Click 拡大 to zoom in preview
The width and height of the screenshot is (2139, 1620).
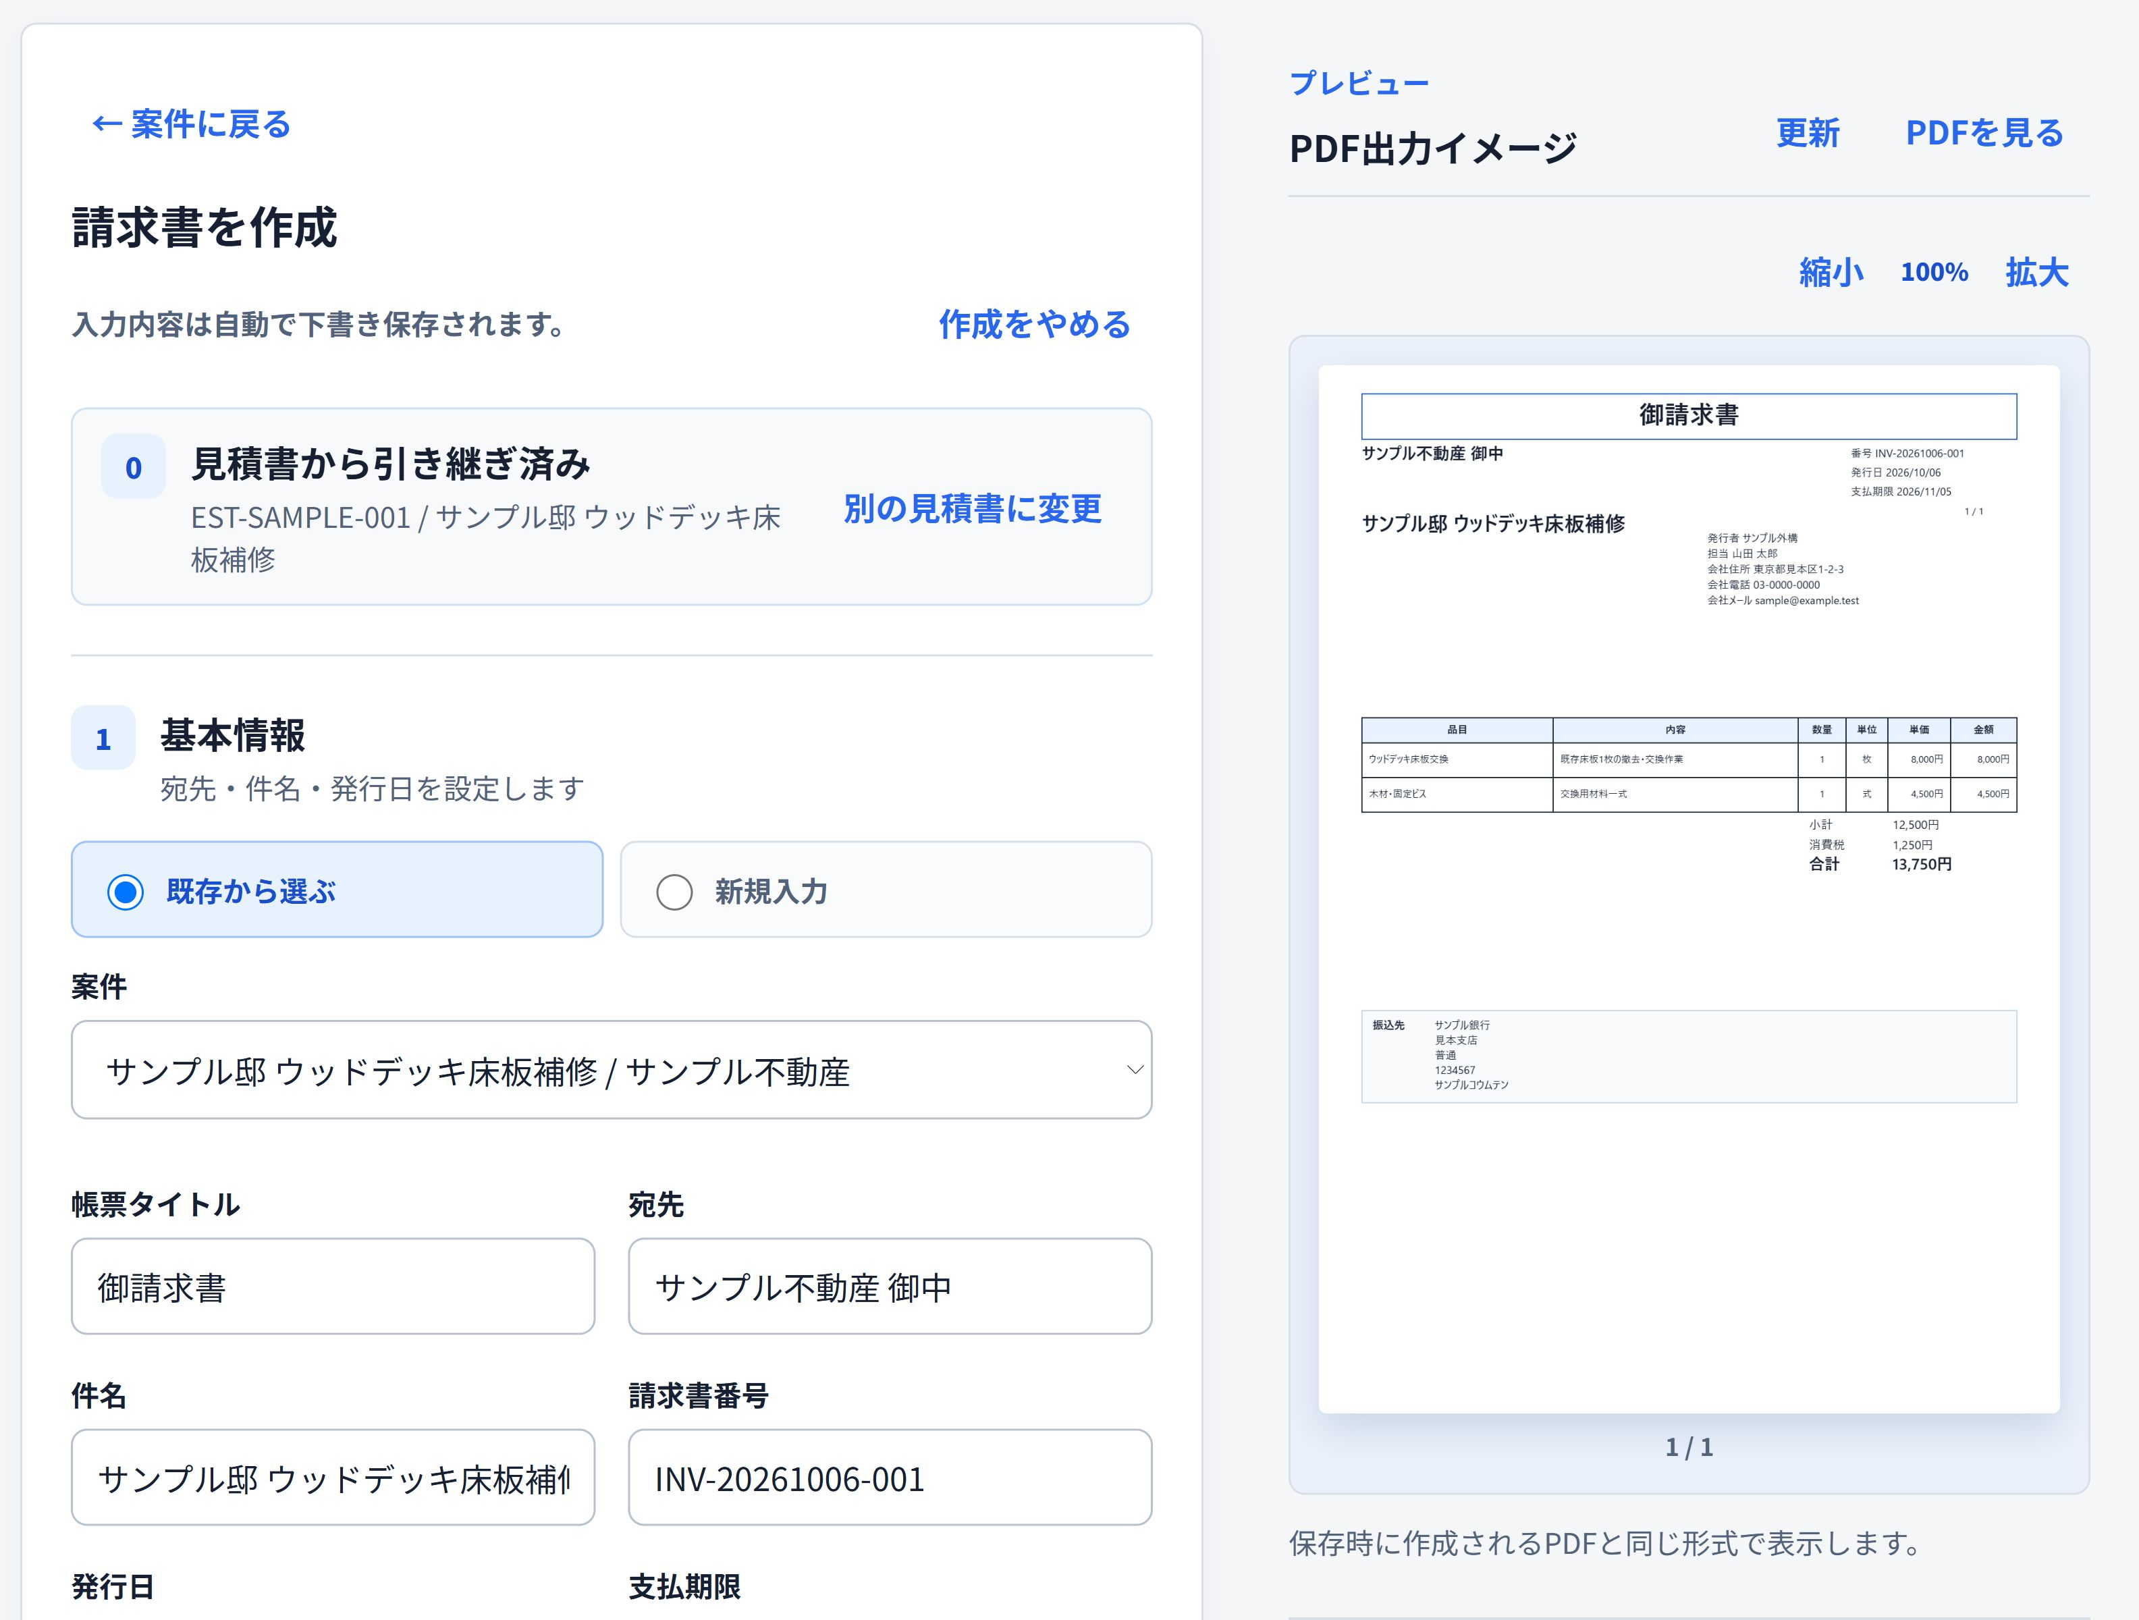pos(2036,273)
